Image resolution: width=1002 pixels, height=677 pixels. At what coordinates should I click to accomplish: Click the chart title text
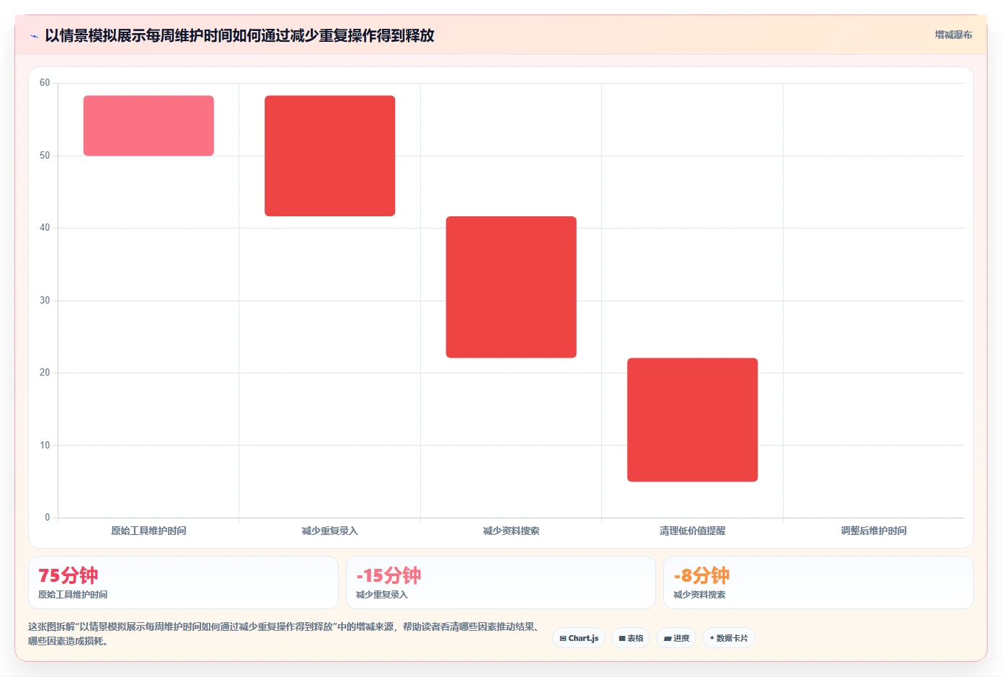point(239,35)
